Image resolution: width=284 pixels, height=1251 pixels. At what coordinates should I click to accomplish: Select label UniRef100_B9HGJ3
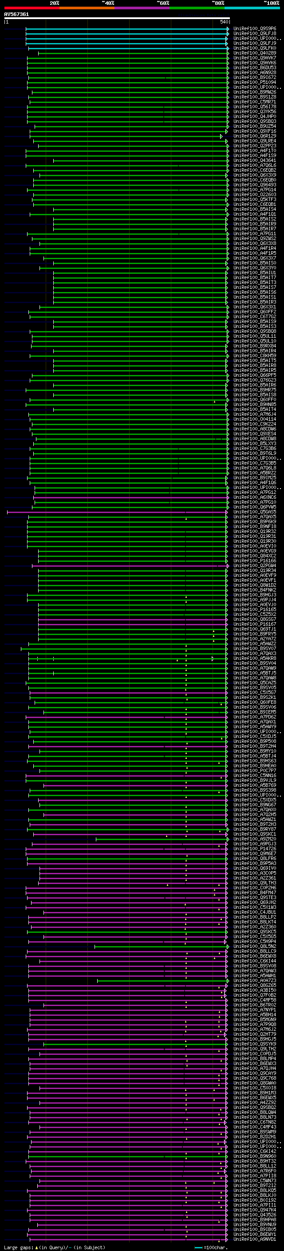pos(255,595)
